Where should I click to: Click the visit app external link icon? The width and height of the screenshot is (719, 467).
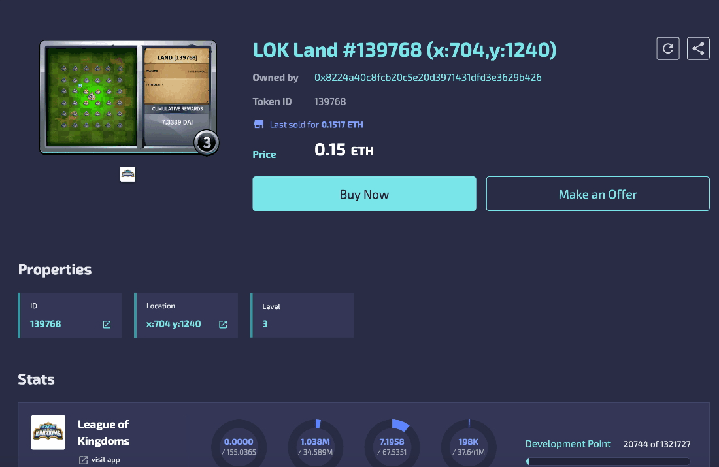83,460
